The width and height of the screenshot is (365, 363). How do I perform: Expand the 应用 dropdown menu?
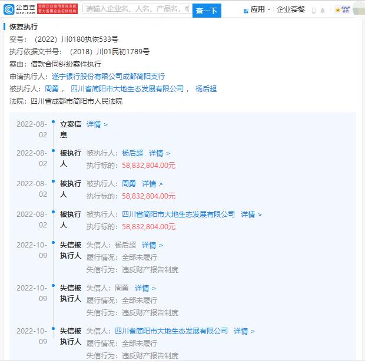coord(261,9)
